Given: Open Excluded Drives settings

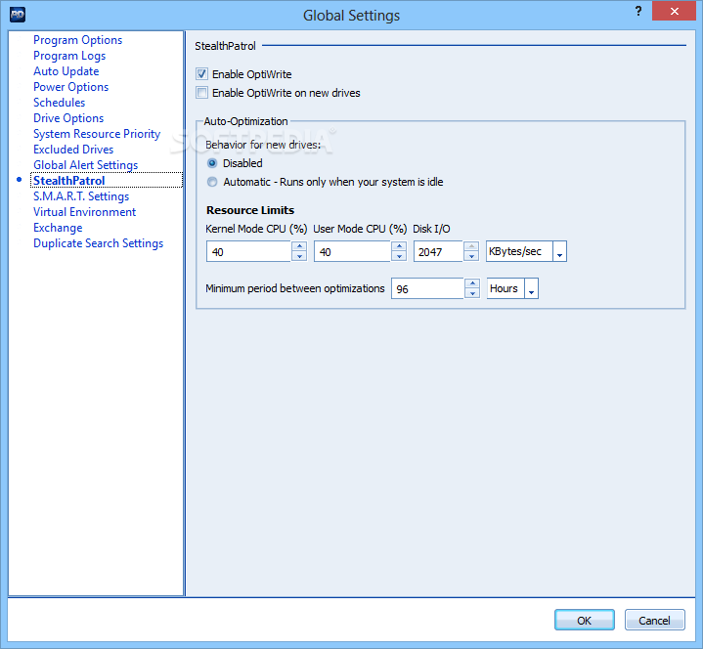Looking at the screenshot, I should 73,150.
